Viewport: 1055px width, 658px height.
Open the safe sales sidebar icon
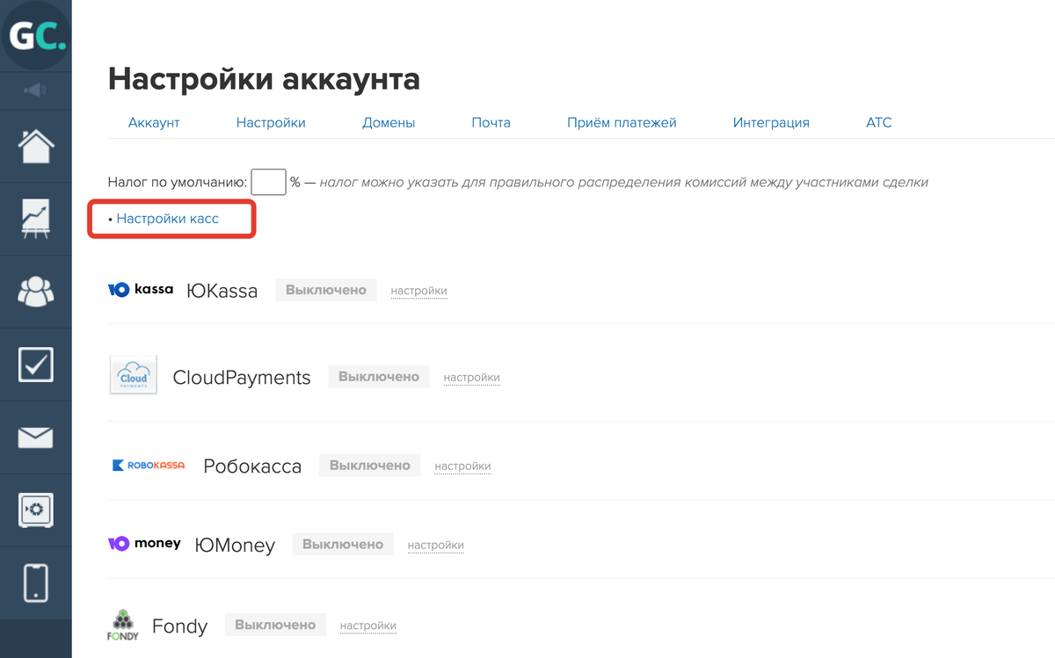36,510
